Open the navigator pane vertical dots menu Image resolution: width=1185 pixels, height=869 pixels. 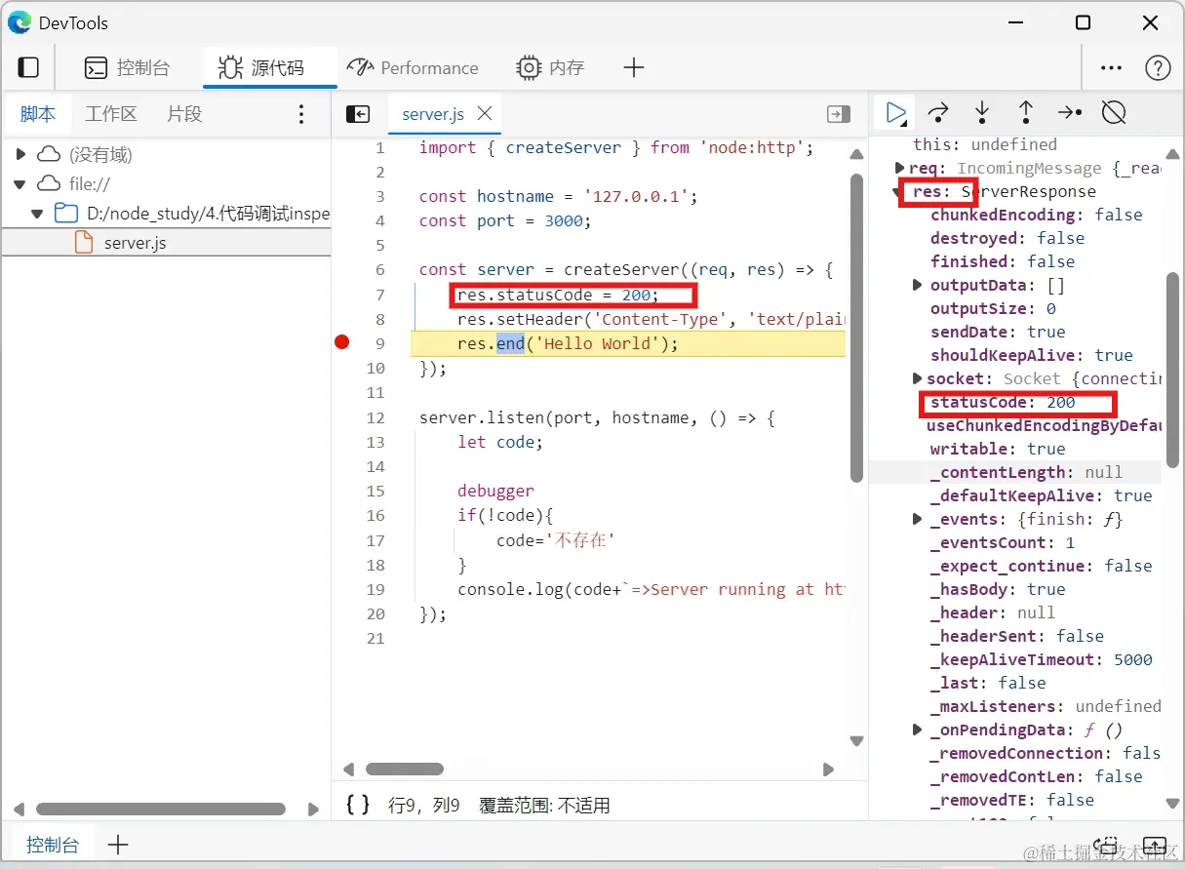pyautogui.click(x=301, y=114)
